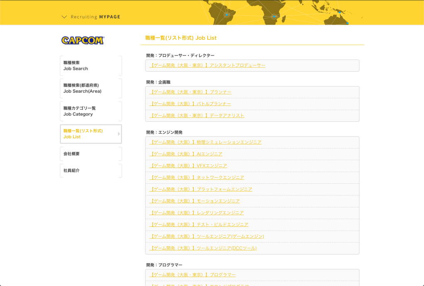The height and width of the screenshot is (286, 424).
Task: Click the Capcom logo
Action: pyautogui.click(x=82, y=40)
